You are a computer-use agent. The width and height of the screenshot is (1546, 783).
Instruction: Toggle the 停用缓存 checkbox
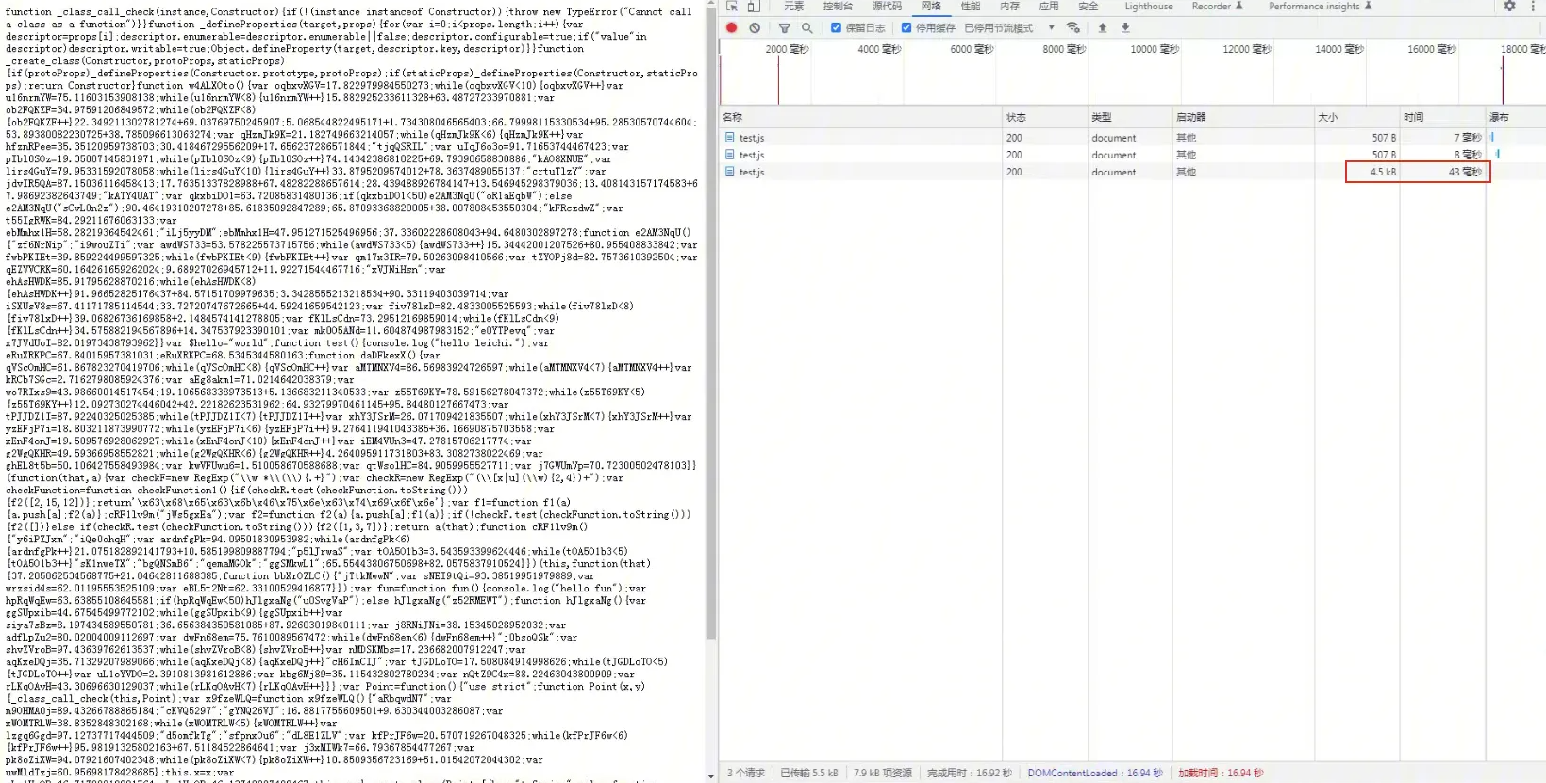click(x=906, y=28)
